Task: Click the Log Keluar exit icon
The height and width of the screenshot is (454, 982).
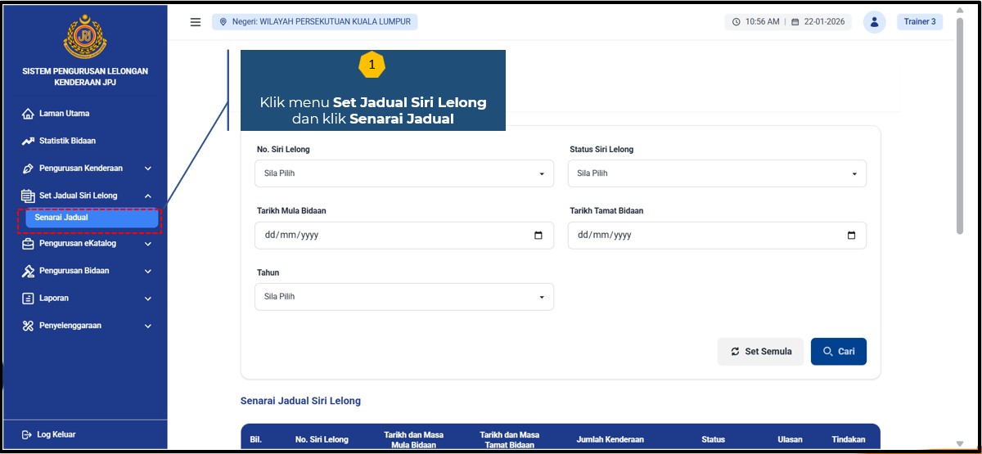Action: pyautogui.click(x=27, y=434)
